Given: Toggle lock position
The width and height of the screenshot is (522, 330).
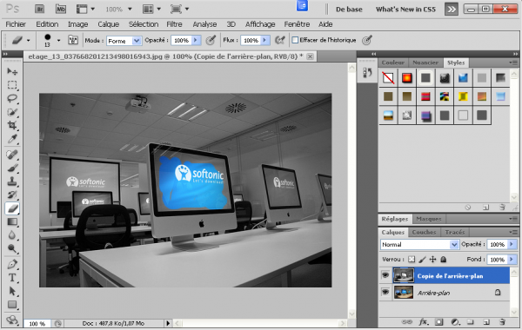Looking at the screenshot, I should 432,259.
